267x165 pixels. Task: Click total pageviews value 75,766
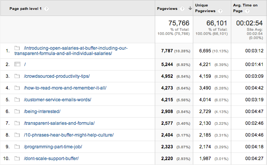[179, 23]
